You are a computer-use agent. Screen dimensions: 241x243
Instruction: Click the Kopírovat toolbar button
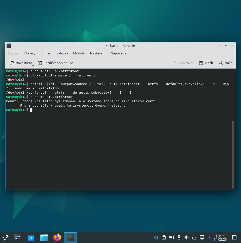(x=183, y=63)
